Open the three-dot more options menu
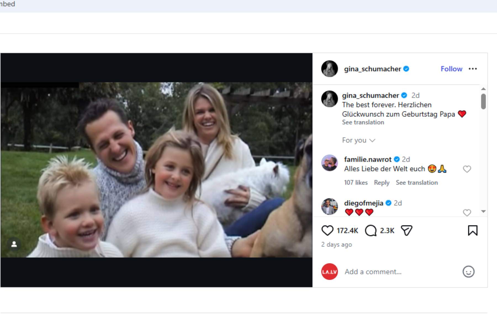The image size is (497, 331). tap(473, 69)
